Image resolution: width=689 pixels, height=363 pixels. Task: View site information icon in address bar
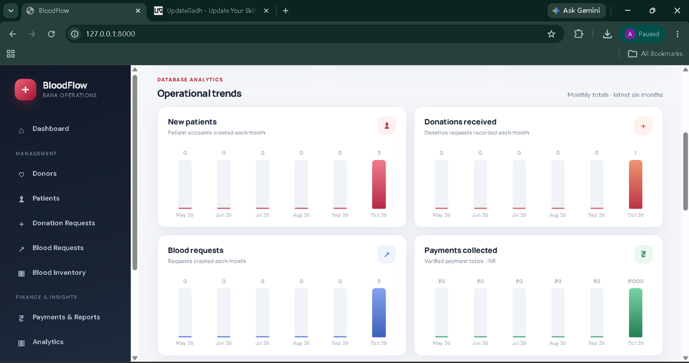click(75, 34)
